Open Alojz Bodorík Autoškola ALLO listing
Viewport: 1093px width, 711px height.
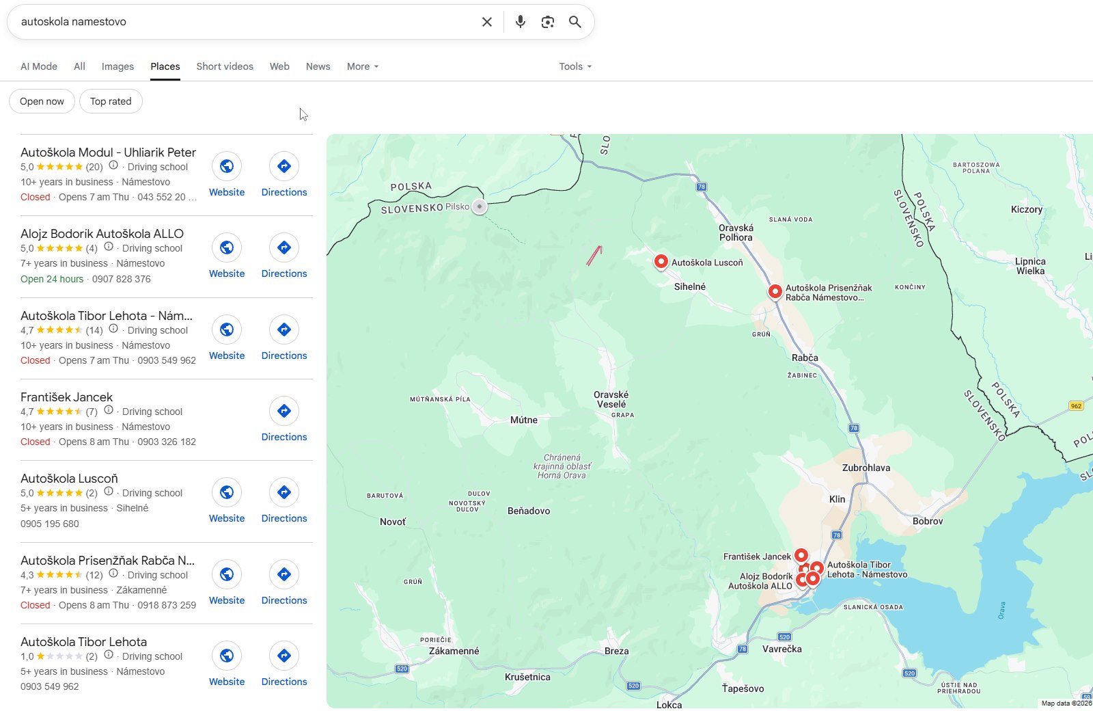tap(102, 234)
